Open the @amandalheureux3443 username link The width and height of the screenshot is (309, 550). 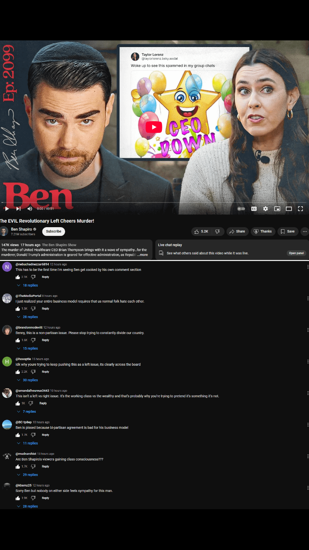tap(32, 390)
